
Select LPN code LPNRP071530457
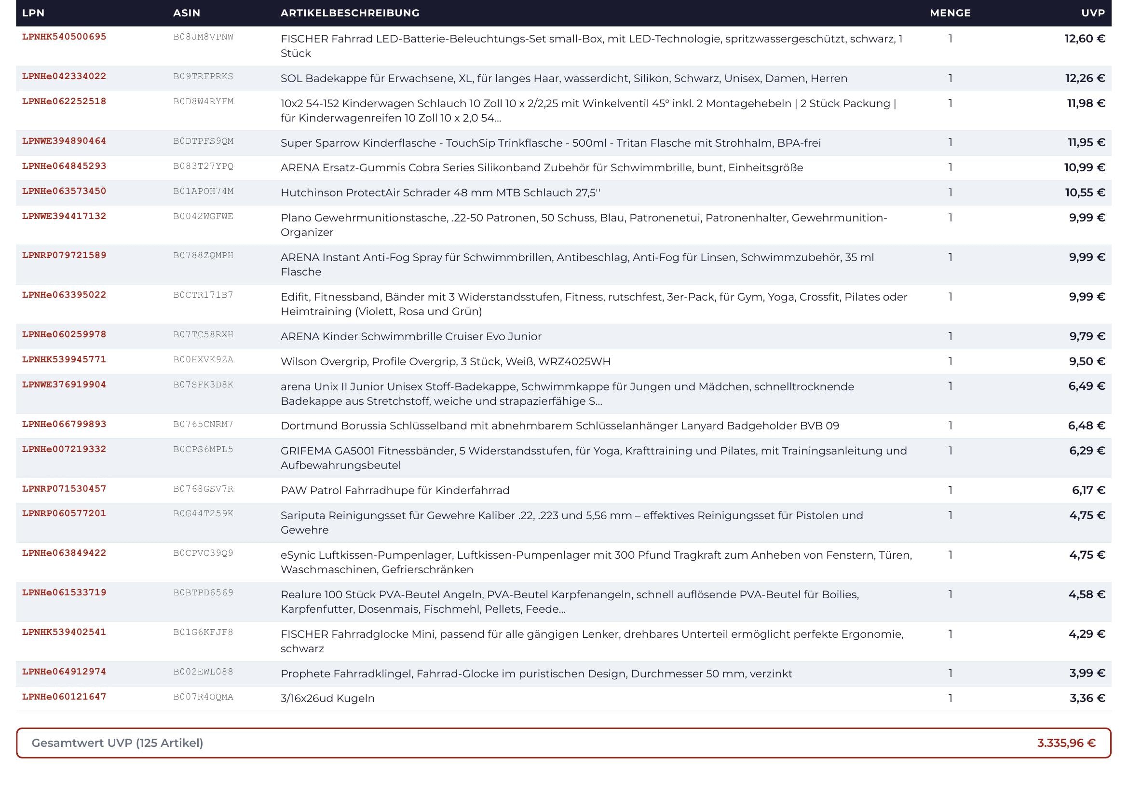coord(64,489)
